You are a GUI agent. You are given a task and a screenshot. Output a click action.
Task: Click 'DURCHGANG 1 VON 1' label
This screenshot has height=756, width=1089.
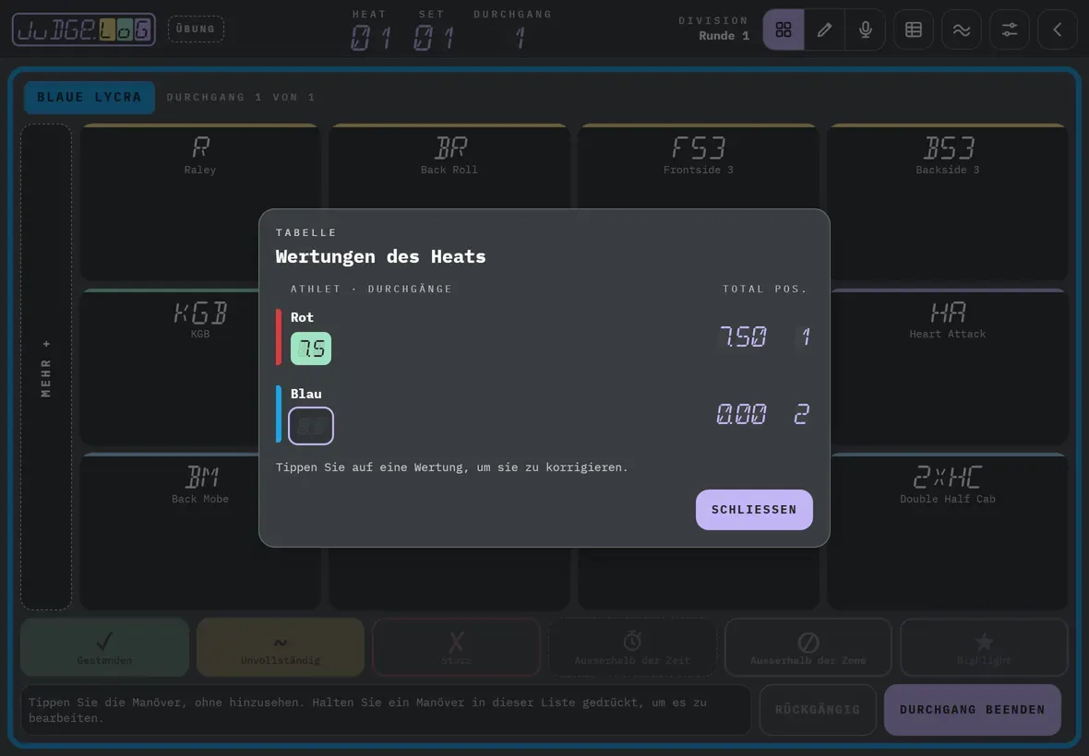coord(241,97)
